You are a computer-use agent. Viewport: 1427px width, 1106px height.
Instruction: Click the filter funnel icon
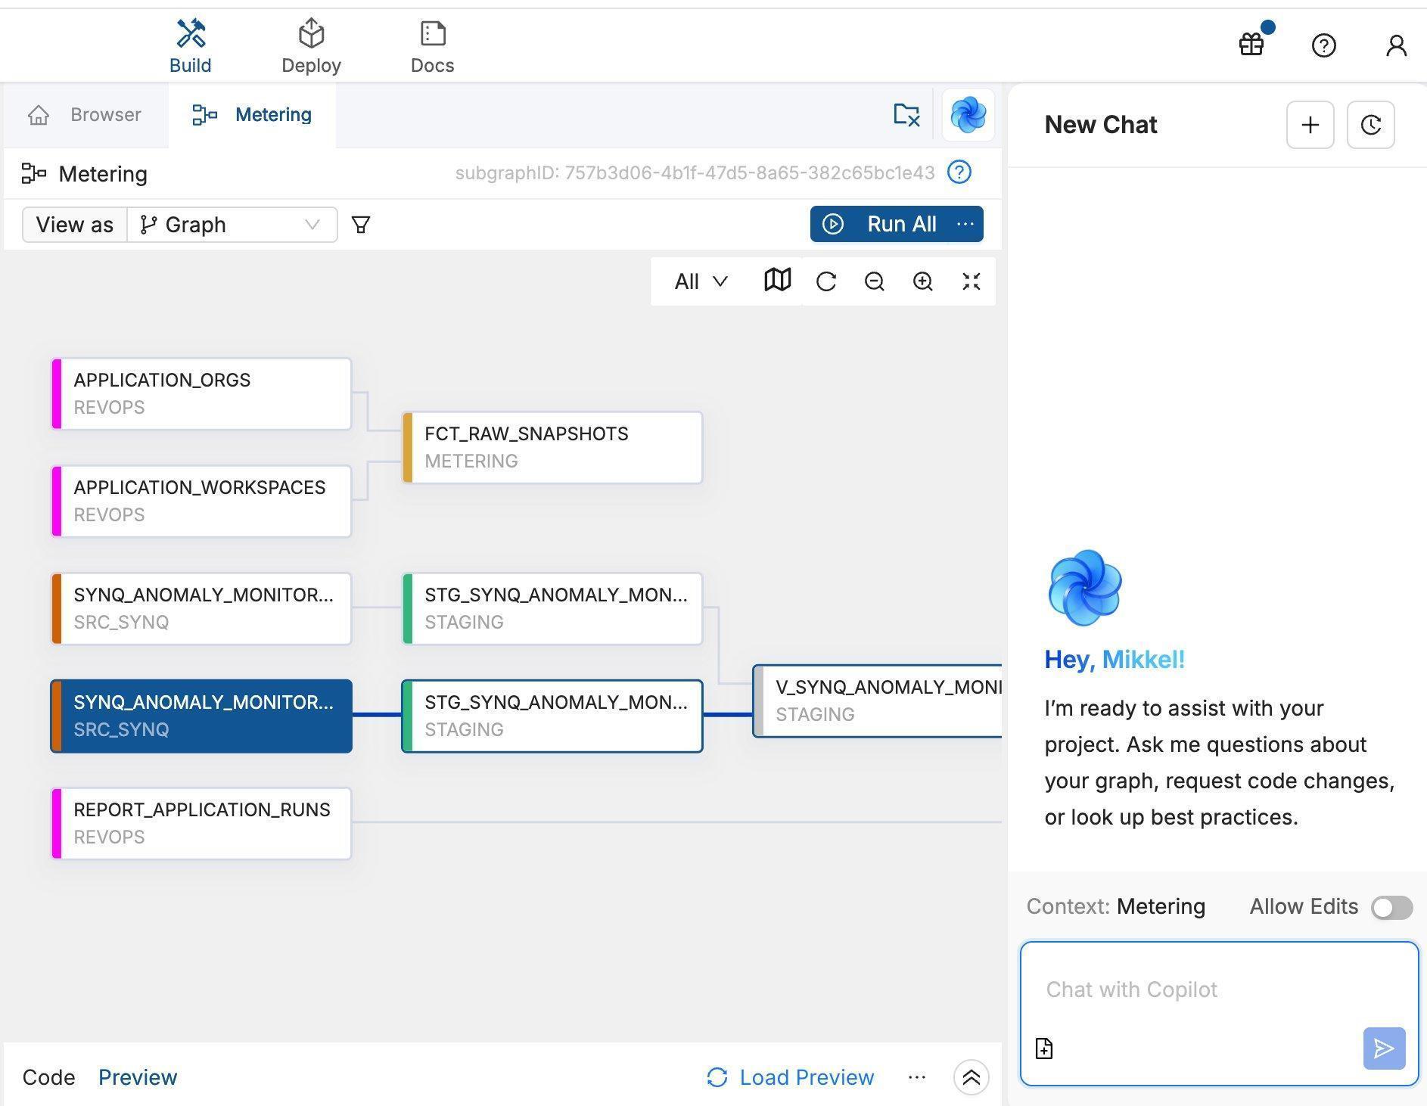361,225
